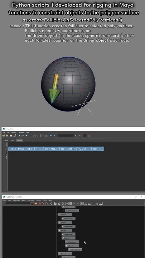Clear input with the Script Editor toolbar icon
This screenshot has height=258, width=145.
point(23,136)
